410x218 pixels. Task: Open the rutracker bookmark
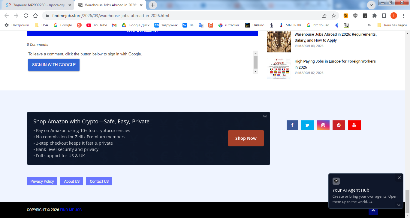pos(229,25)
